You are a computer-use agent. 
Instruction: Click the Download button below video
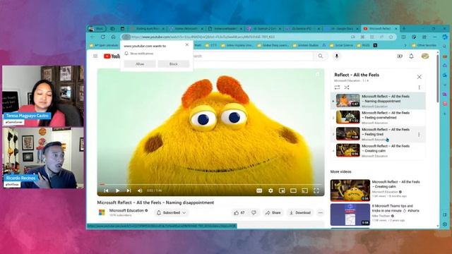pos(300,213)
